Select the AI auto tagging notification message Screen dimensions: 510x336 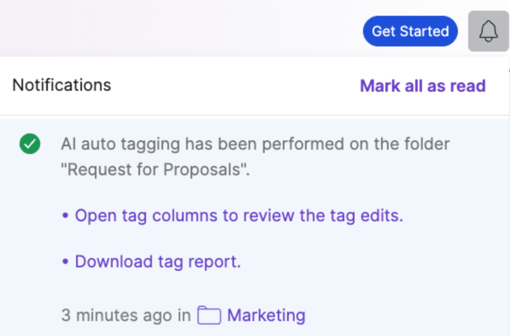tap(255, 157)
